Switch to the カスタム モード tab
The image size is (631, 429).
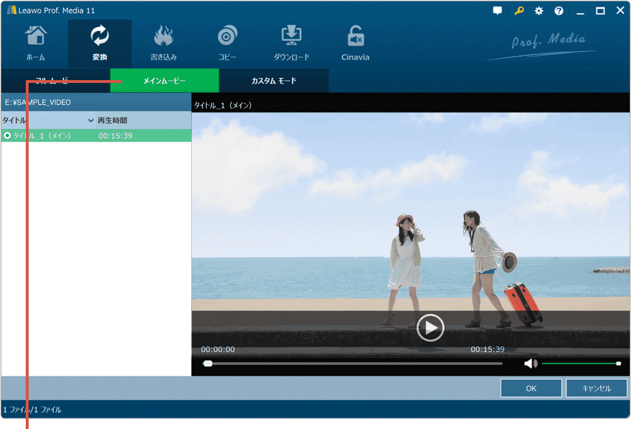[x=274, y=81]
